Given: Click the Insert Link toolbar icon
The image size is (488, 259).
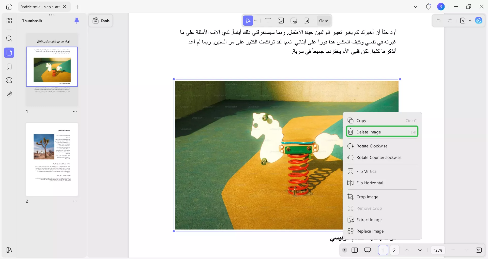Looking at the screenshot, I should [x=294, y=21].
